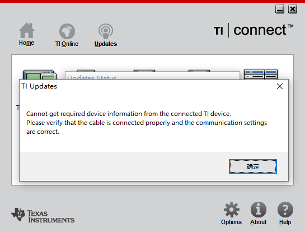Confirm the error with the 确定 button
This screenshot has height=232, width=305.
coord(253,166)
